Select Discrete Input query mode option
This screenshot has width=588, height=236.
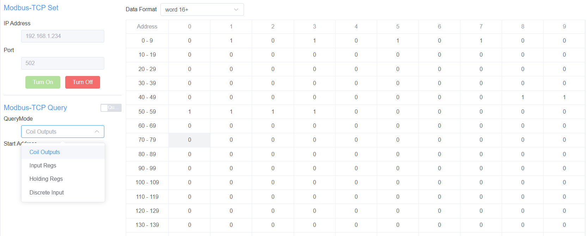pyautogui.click(x=47, y=192)
